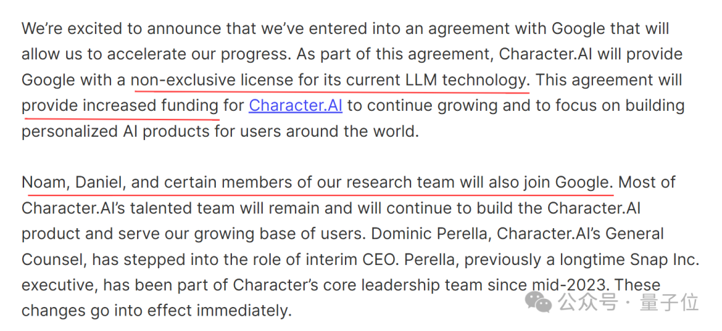The image size is (722, 331).
Task: Click the phrase 'personalized AI products'
Action: [116, 131]
